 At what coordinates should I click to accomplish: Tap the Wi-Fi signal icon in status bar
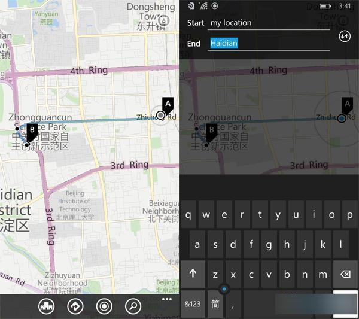pos(203,5)
